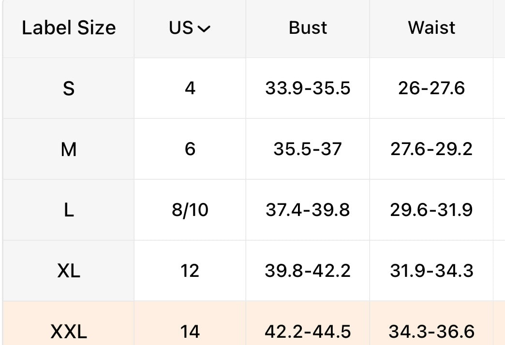The width and height of the screenshot is (505, 345).
Task: Click the chevron next to US
Action: click(204, 29)
